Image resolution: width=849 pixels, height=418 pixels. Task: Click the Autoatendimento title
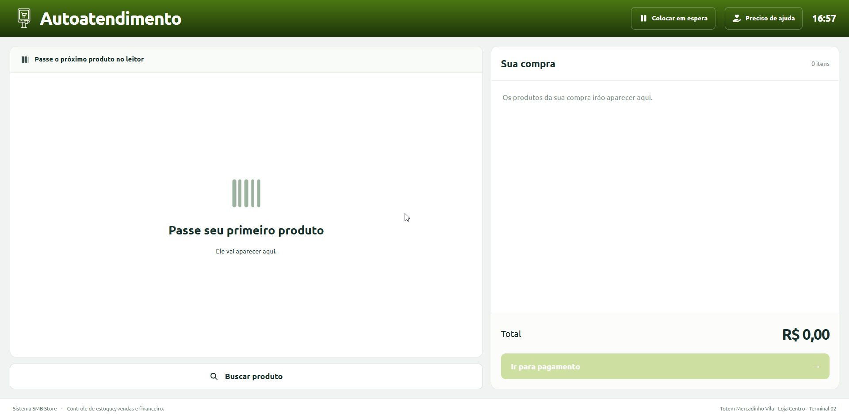pos(111,19)
